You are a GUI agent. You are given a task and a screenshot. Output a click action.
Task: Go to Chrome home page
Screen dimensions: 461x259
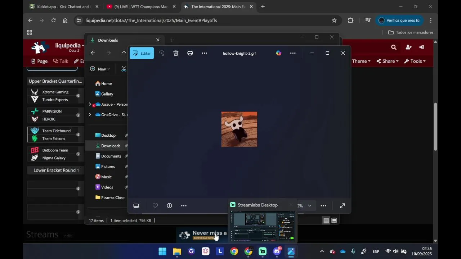65,21
